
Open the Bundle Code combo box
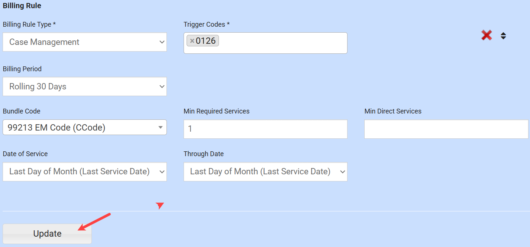[x=85, y=128]
